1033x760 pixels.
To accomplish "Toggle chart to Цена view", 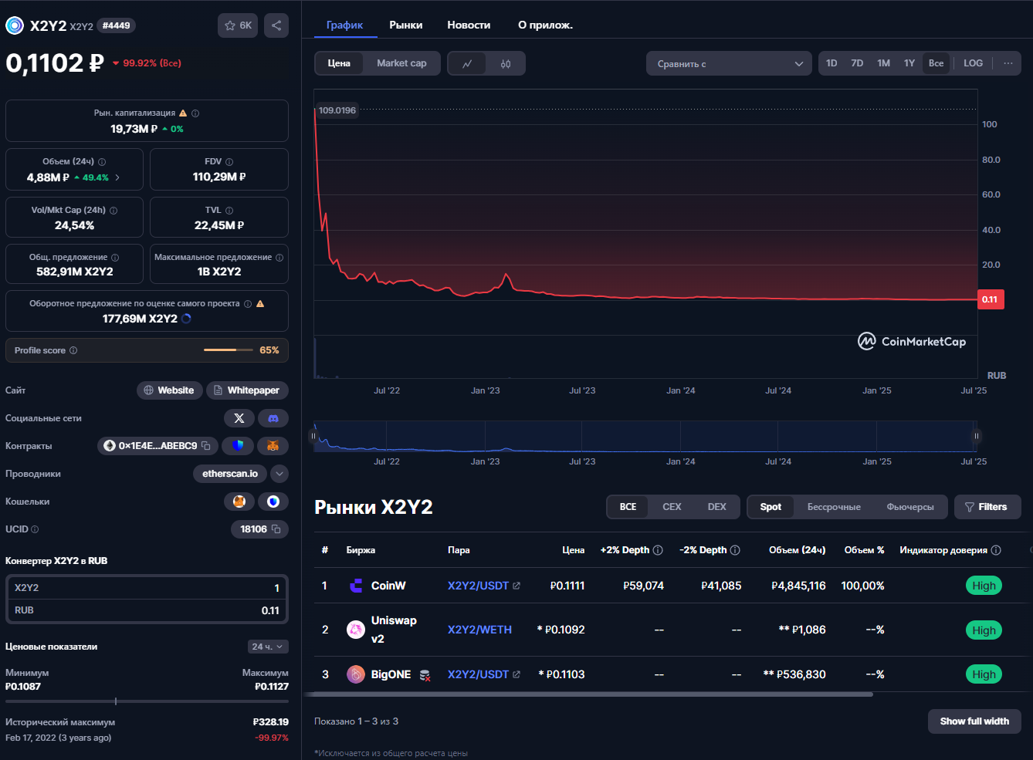I will click(x=339, y=63).
